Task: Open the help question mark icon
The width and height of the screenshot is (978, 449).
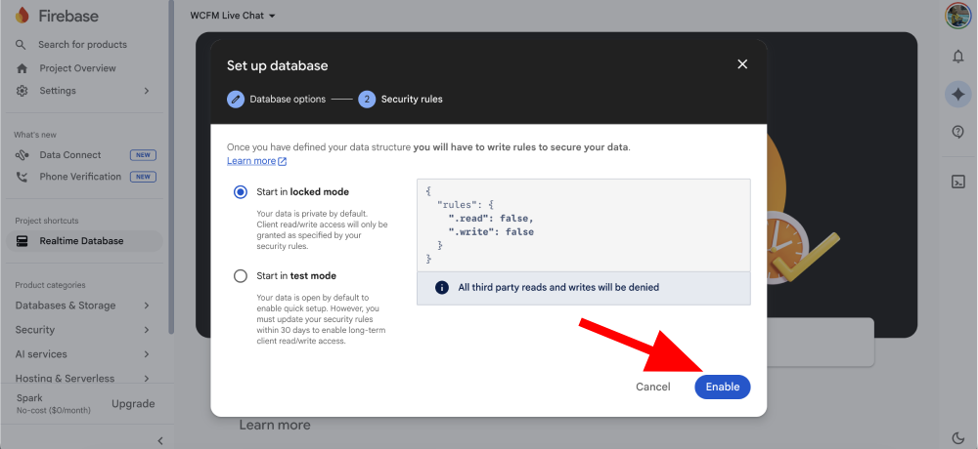Action: (x=958, y=132)
